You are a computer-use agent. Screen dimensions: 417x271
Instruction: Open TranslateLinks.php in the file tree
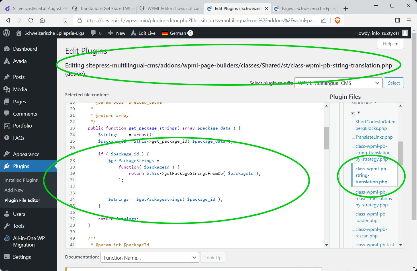point(374,137)
